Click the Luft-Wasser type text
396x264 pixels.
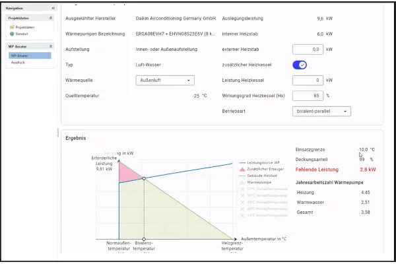coord(148,65)
